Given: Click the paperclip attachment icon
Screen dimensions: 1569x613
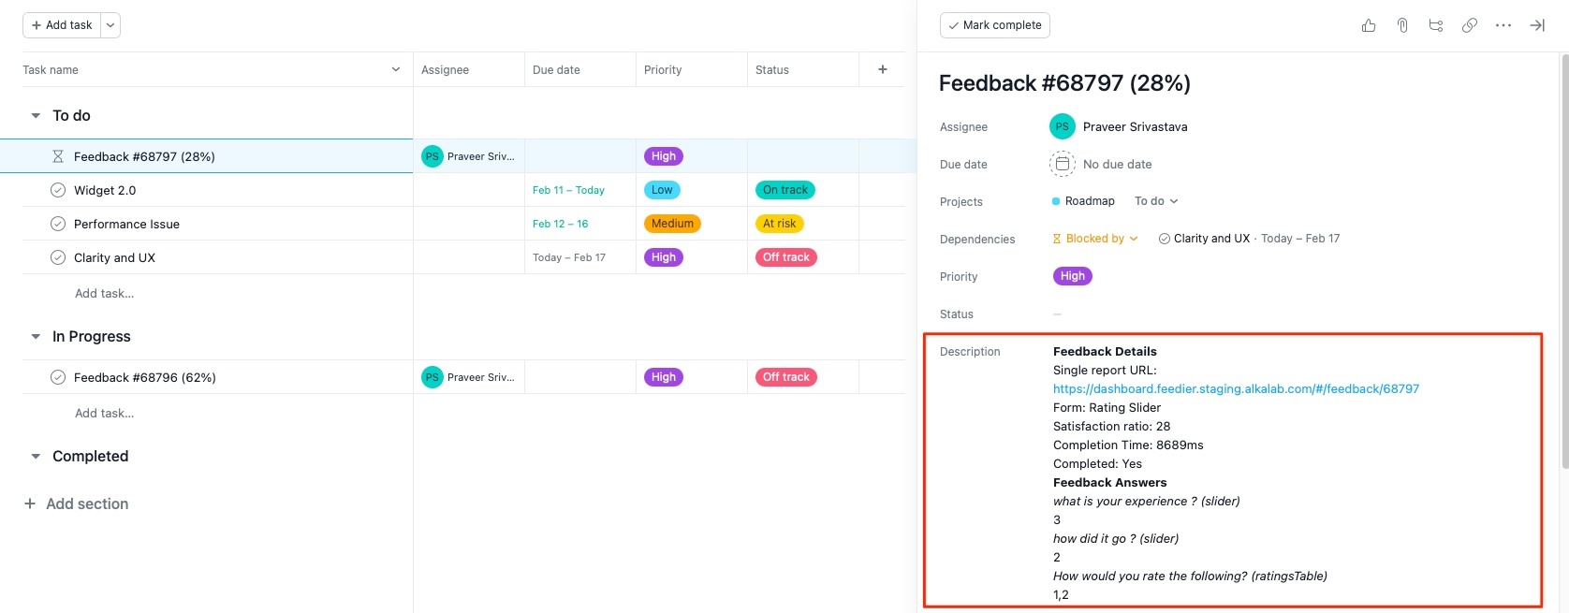Looking at the screenshot, I should [x=1402, y=25].
